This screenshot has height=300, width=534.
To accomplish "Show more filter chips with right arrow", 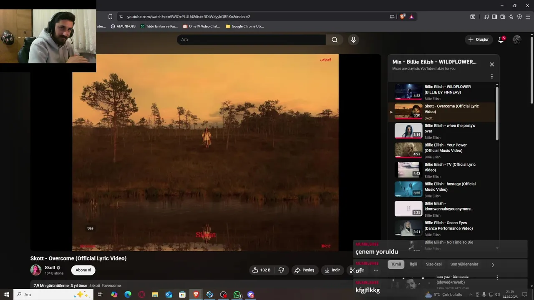I will click(493, 265).
